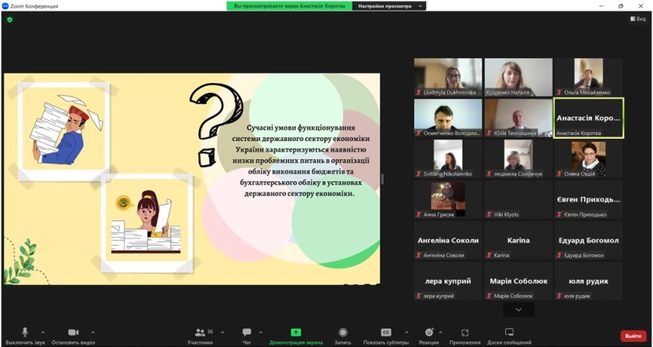The image size is (653, 347).
Task: Mute the microphone with Выключить звук
Action: pos(25,336)
